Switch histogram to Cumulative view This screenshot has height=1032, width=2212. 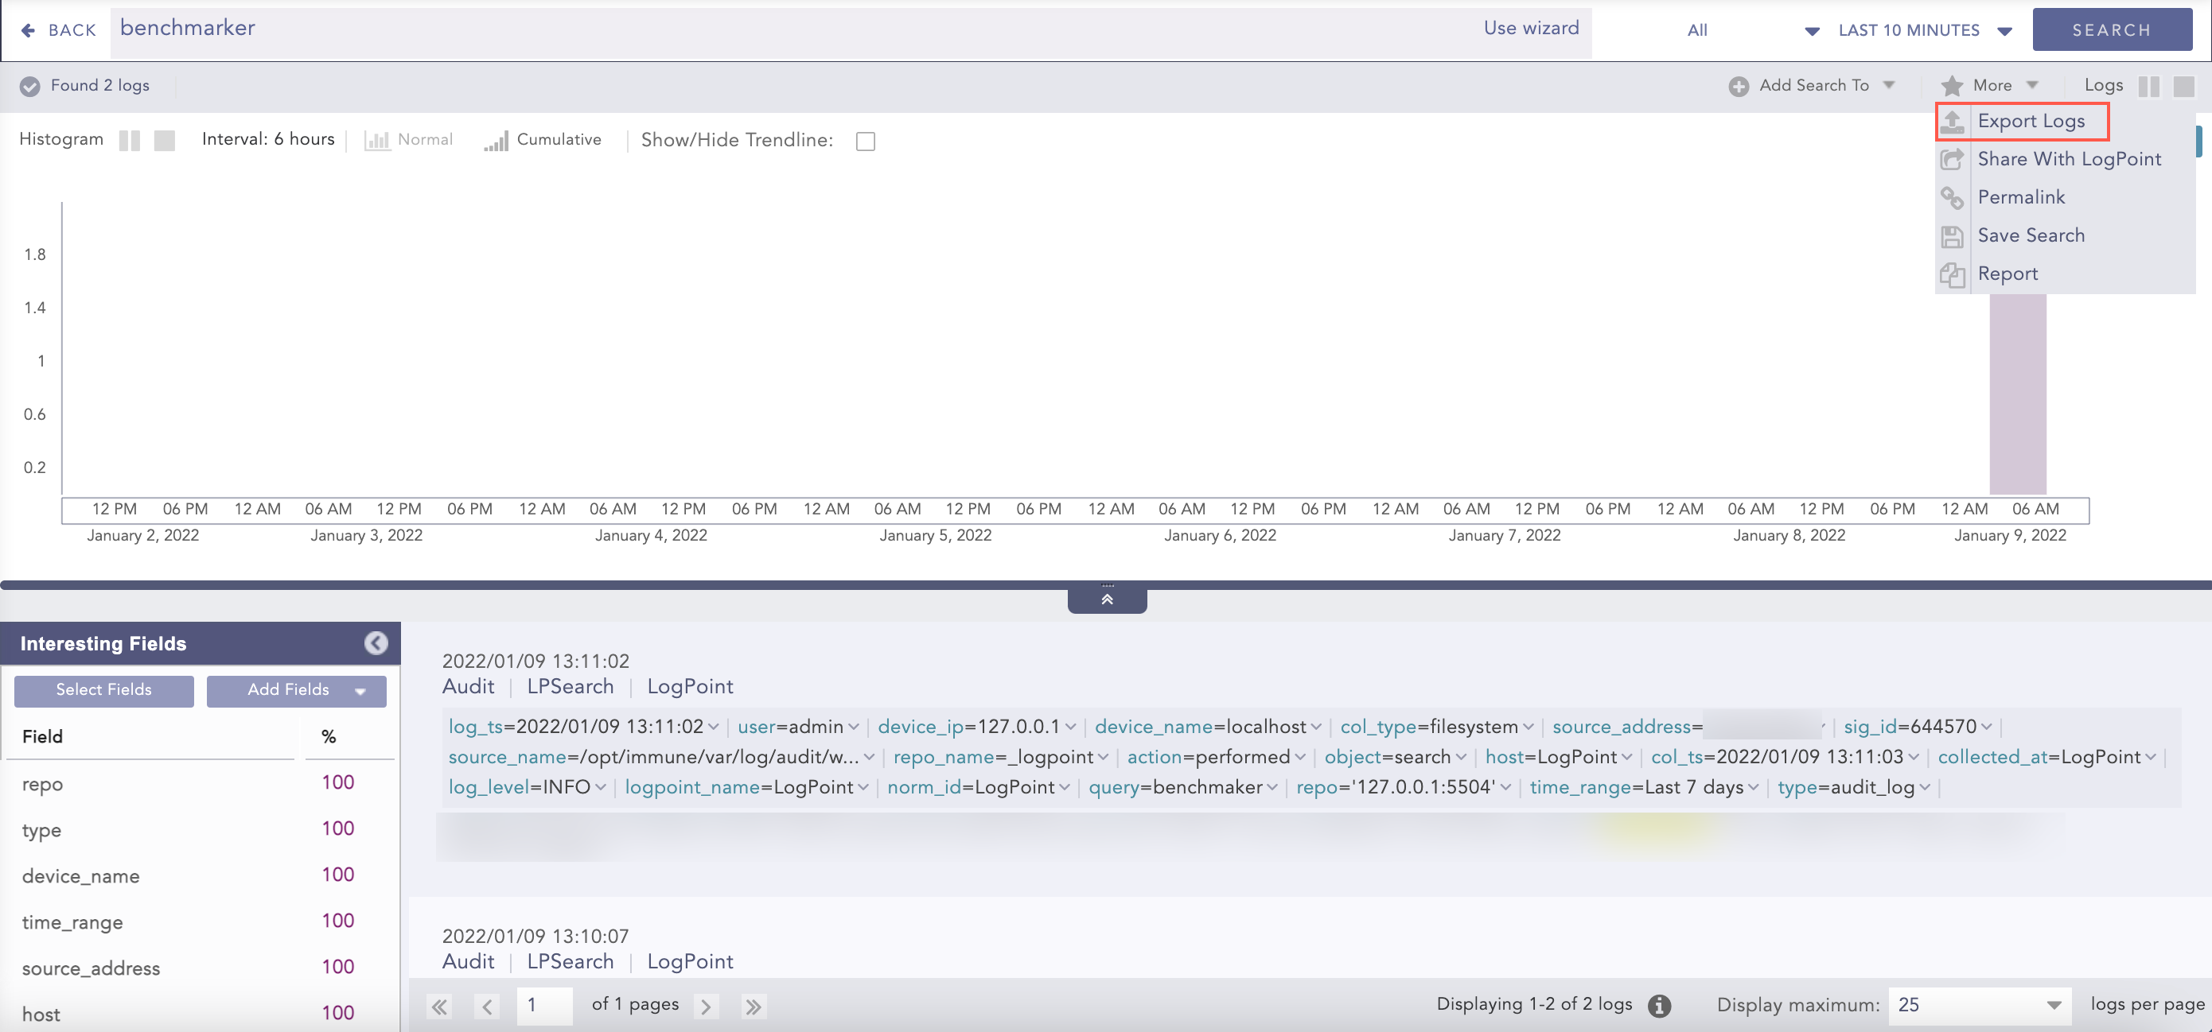[x=543, y=140]
